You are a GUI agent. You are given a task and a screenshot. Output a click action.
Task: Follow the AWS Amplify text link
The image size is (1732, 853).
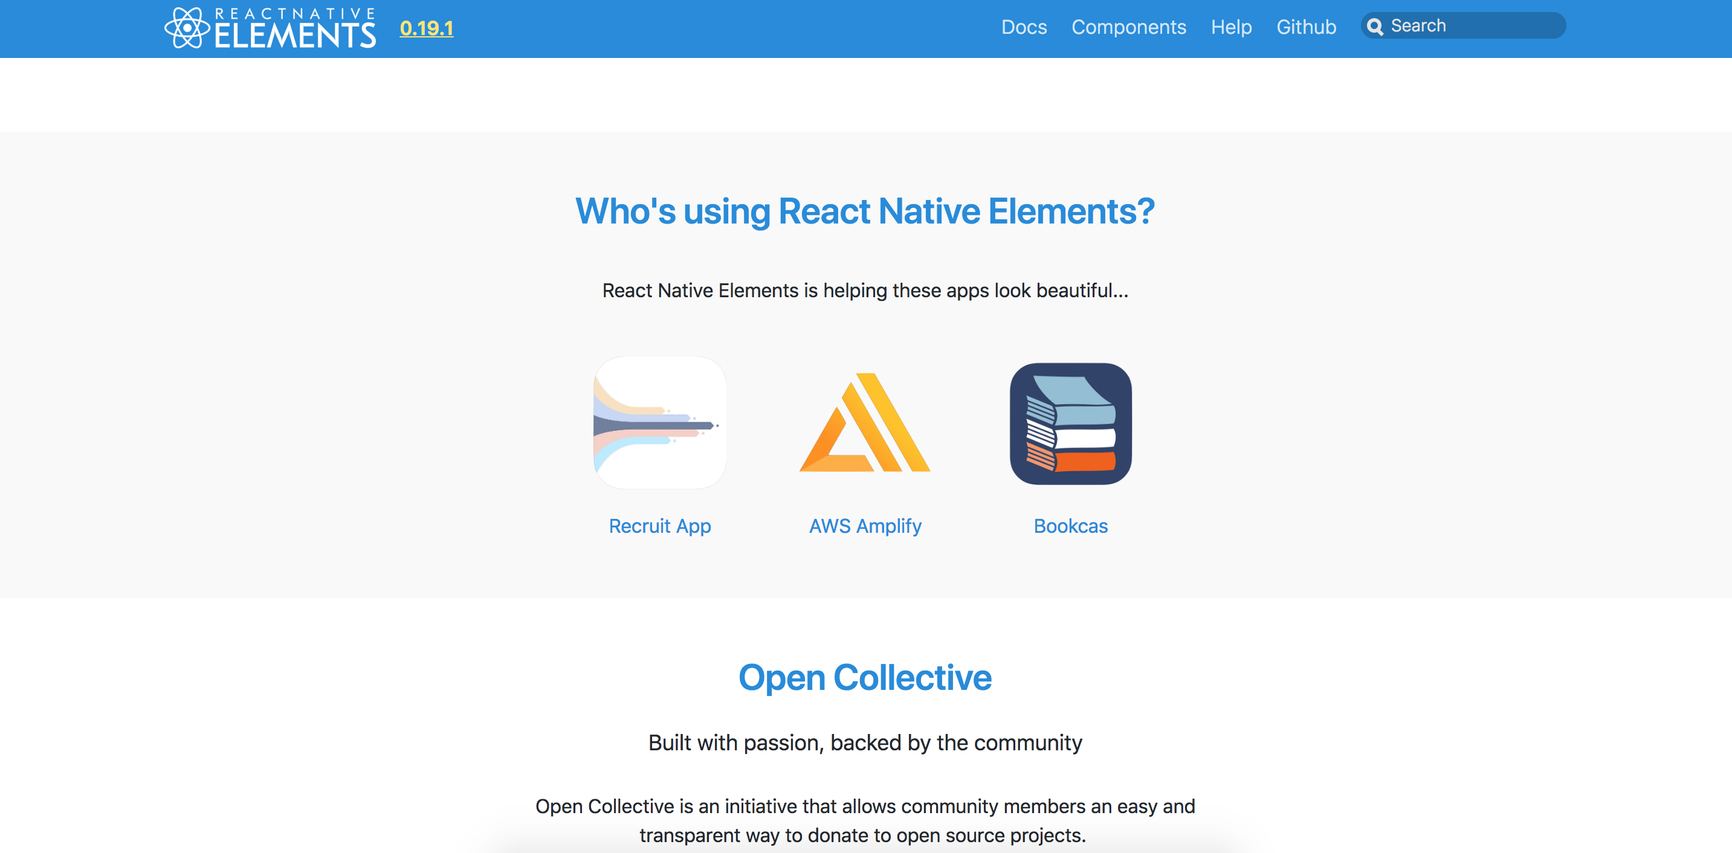point(865,526)
